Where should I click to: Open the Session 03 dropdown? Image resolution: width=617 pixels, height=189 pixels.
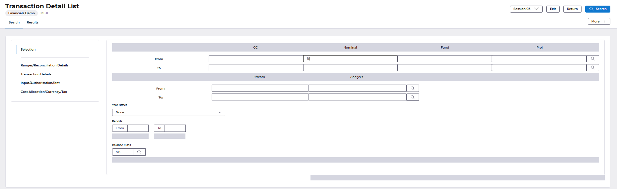[526, 9]
